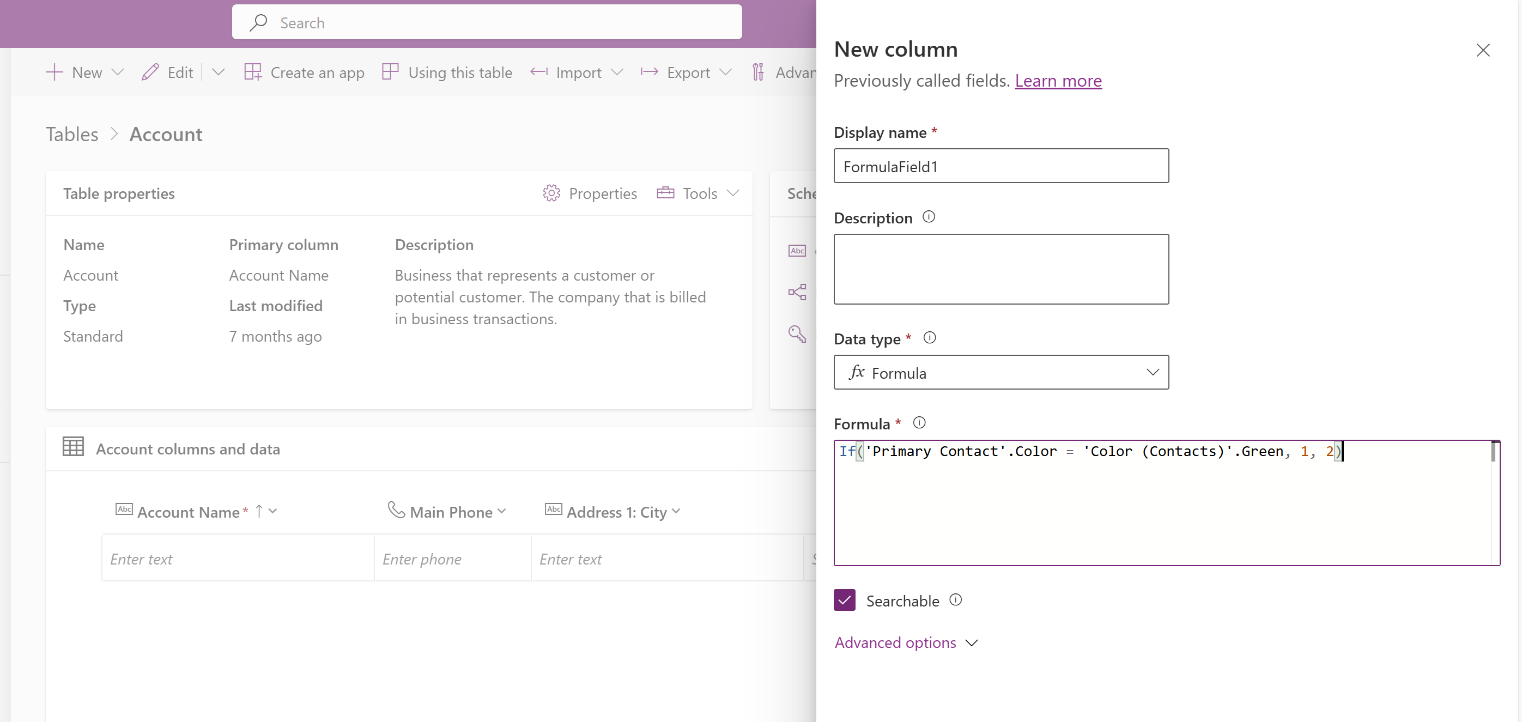This screenshot has height=722, width=1522.
Task: Expand the Advanced options section
Action: (904, 641)
